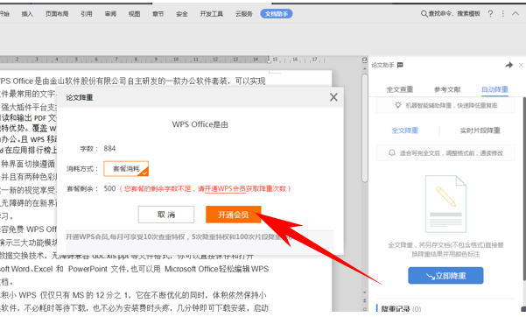Open the 章节 ribbon tab
The width and height of the screenshot is (526, 317).
pos(158,14)
